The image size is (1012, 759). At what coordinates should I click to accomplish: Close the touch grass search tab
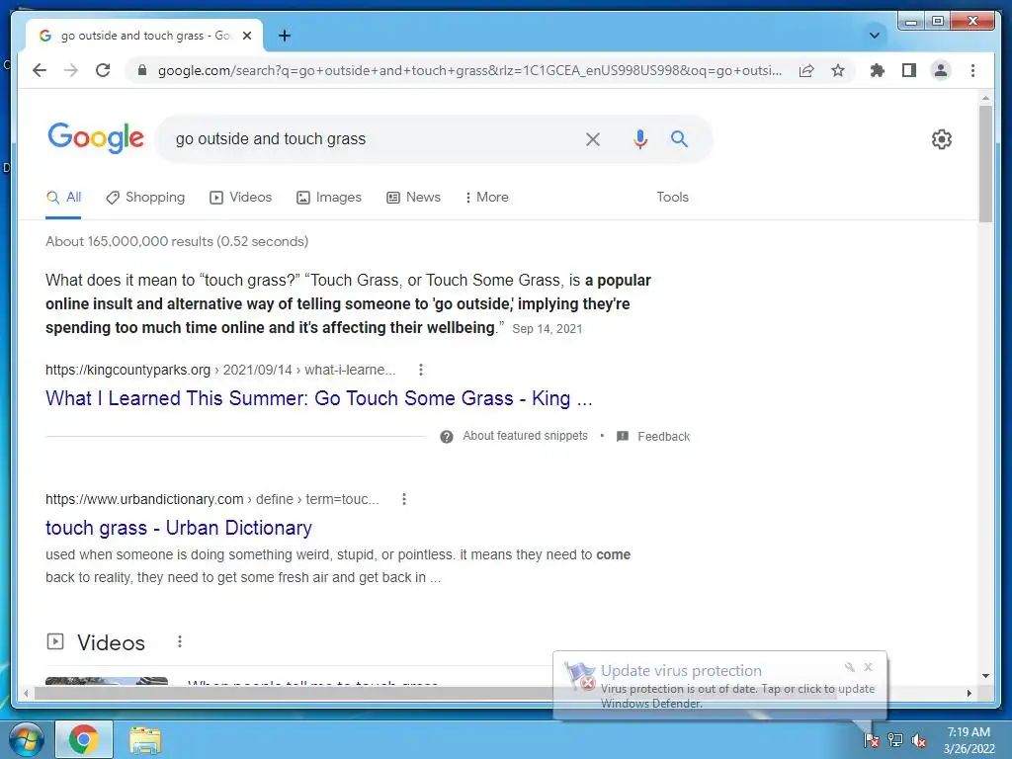coord(246,36)
